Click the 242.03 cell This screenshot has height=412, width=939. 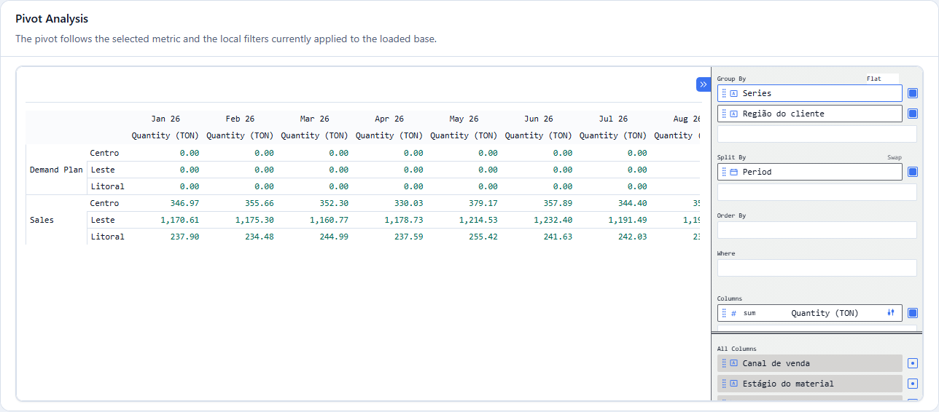[x=632, y=237]
